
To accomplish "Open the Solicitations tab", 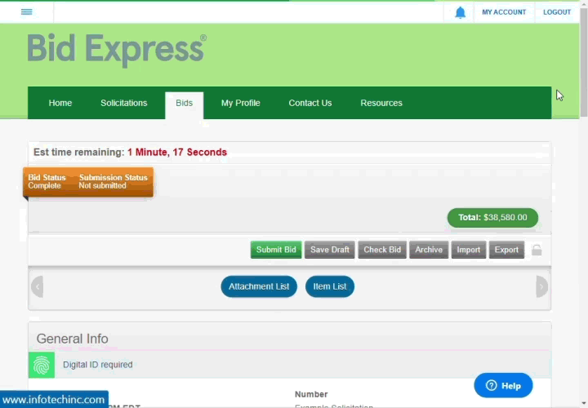I will click(x=124, y=103).
